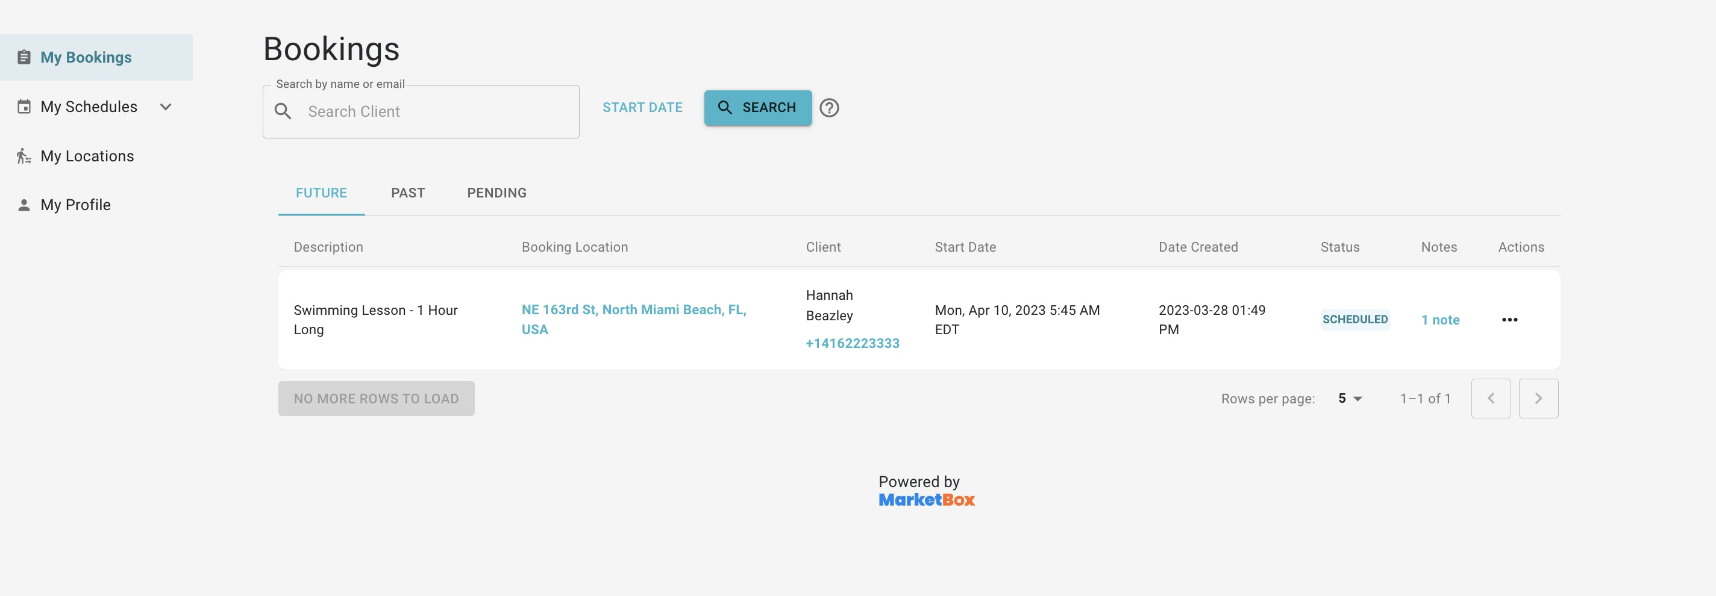Image resolution: width=1716 pixels, height=596 pixels.
Task: Select the FUTURE tab
Action: click(321, 193)
